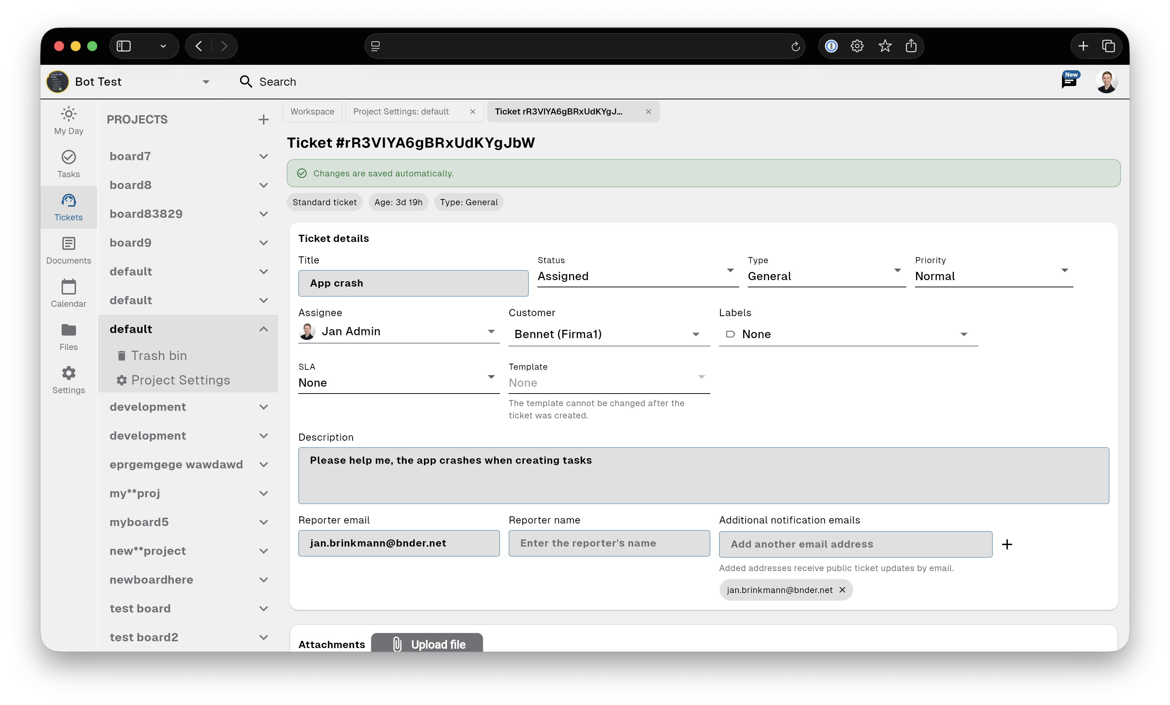Open the Assignee dropdown for Jan Admin
This screenshot has width=1170, height=705.
398,331
